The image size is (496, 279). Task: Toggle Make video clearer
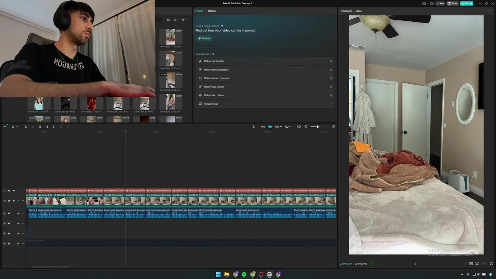[331, 95]
